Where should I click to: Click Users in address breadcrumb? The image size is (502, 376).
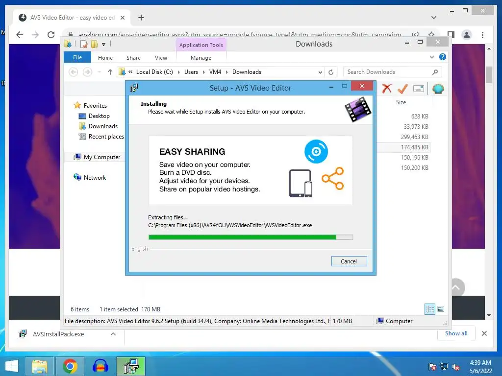coord(191,72)
